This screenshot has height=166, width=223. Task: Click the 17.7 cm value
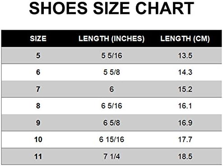point(185,139)
